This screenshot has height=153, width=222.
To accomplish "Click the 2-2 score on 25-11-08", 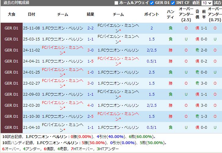I will pos(90,28).
